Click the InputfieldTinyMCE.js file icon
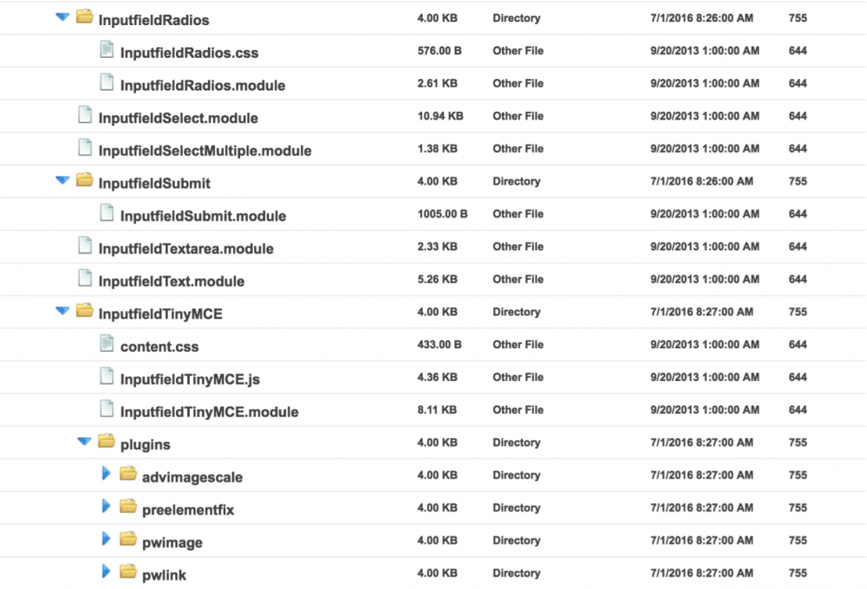The height and width of the screenshot is (589, 867). coord(107,378)
